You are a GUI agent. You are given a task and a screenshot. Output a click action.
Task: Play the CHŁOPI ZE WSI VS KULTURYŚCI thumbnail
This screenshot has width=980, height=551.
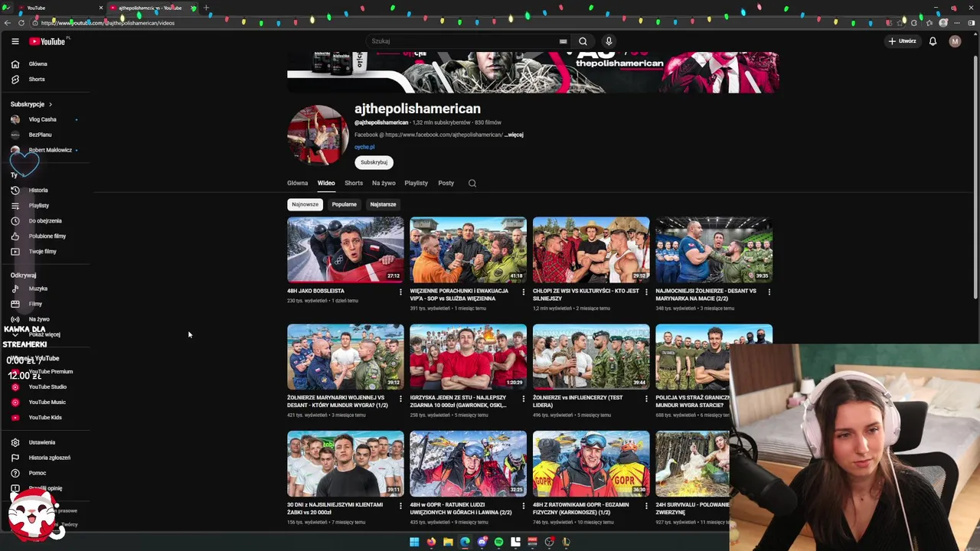pyautogui.click(x=591, y=249)
